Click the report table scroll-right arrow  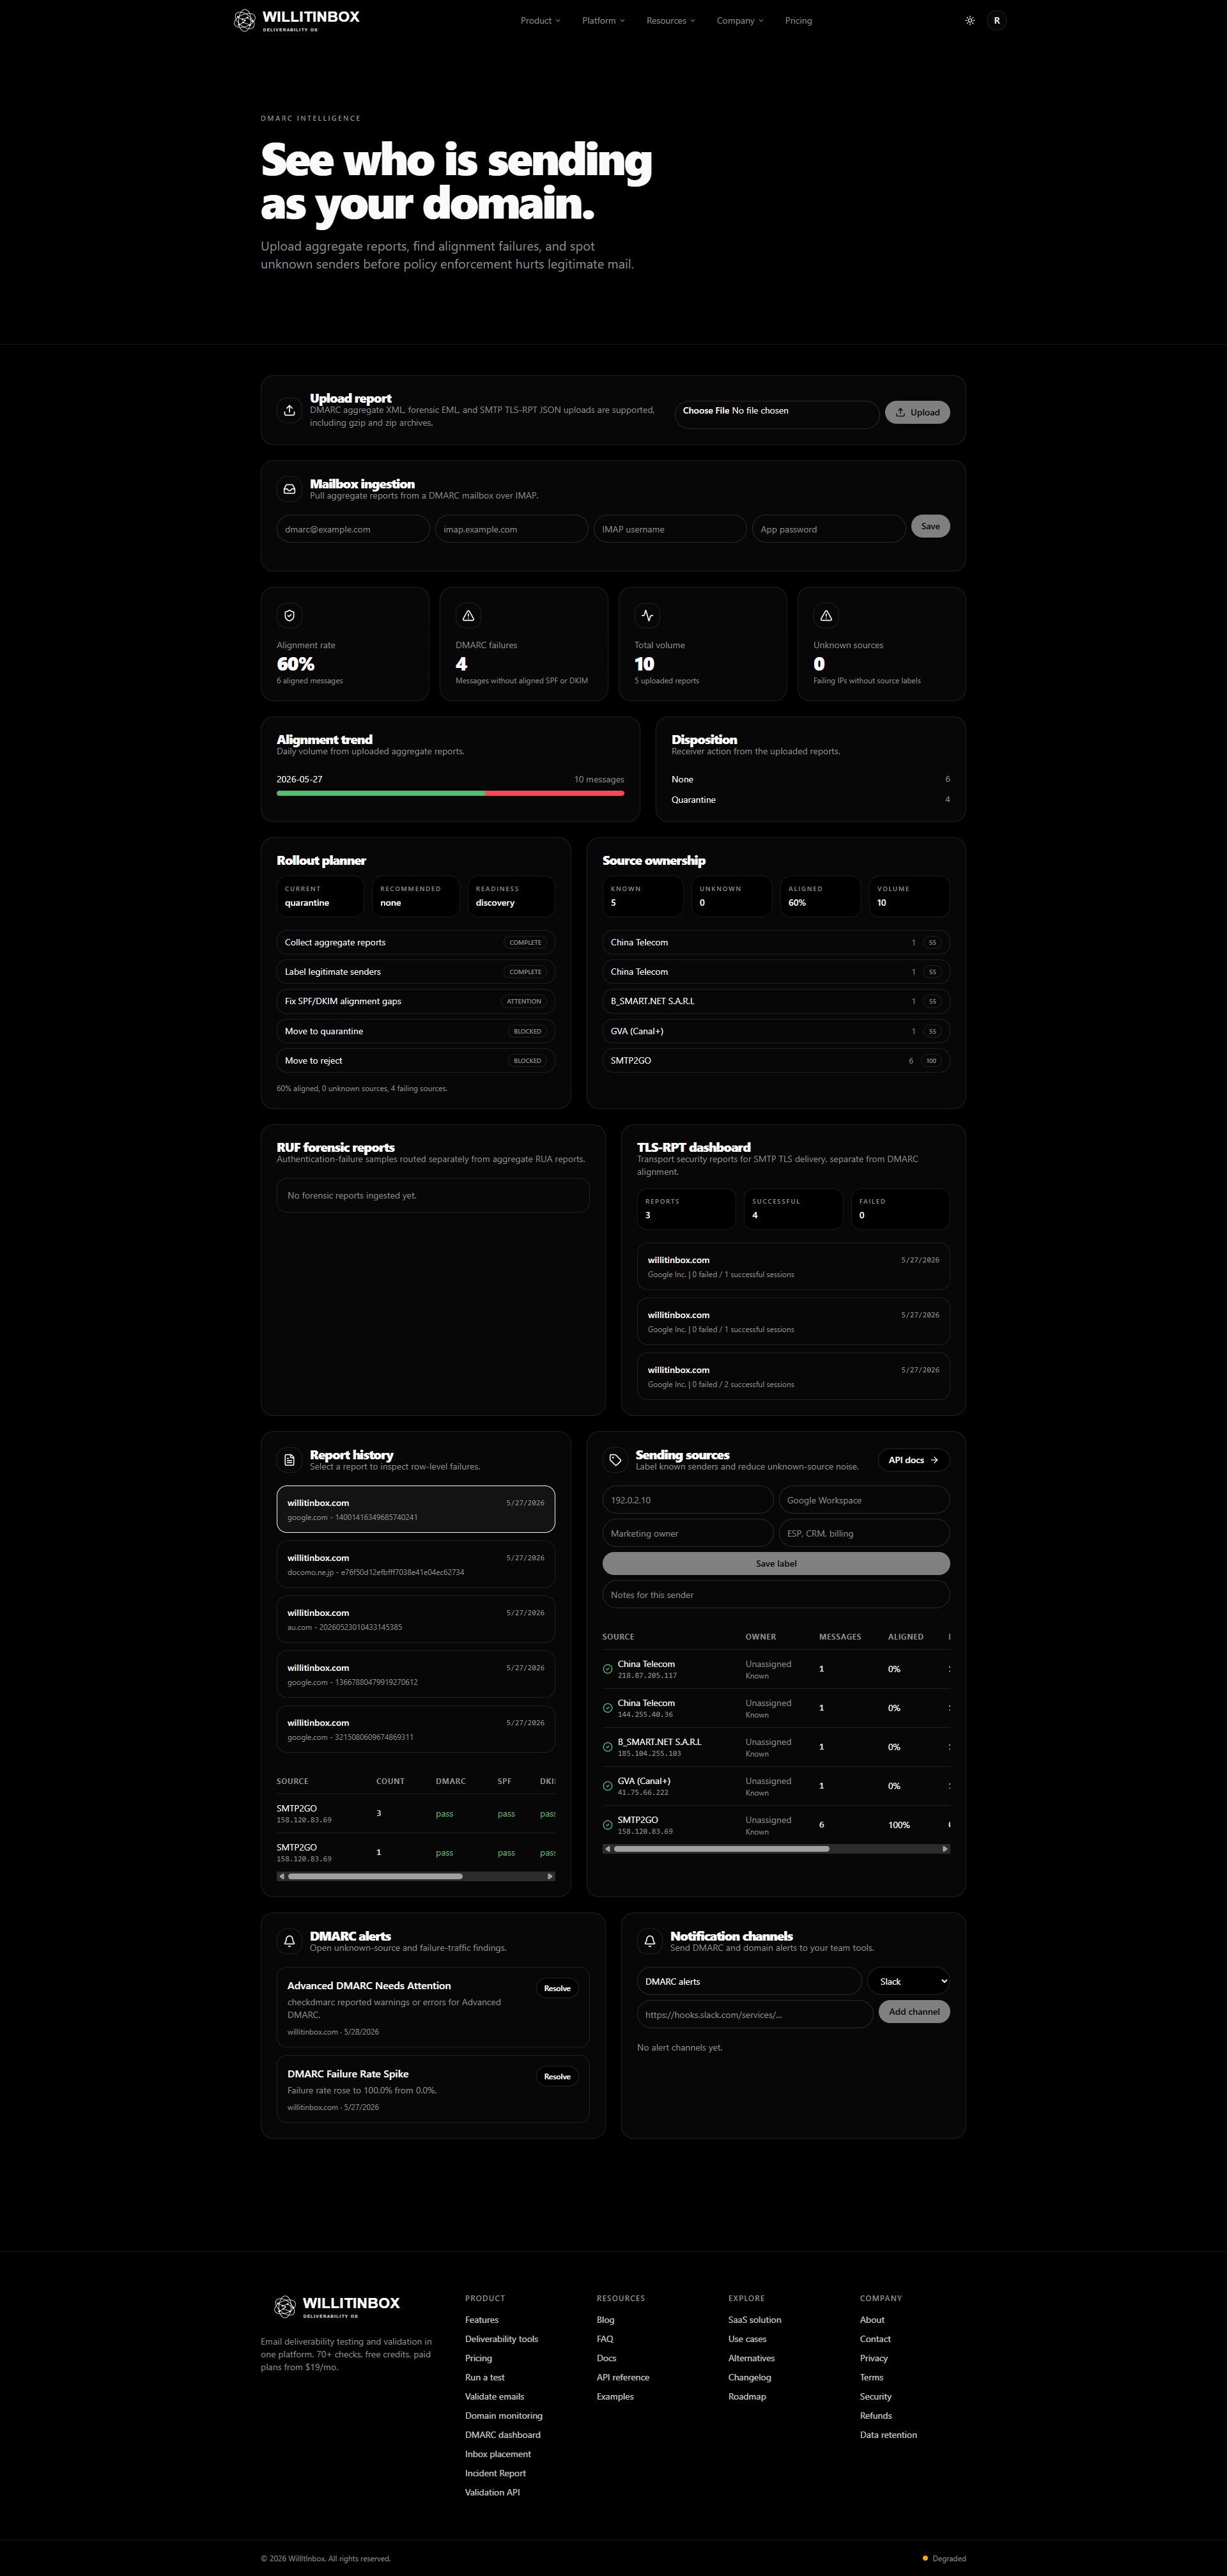pyautogui.click(x=550, y=1876)
